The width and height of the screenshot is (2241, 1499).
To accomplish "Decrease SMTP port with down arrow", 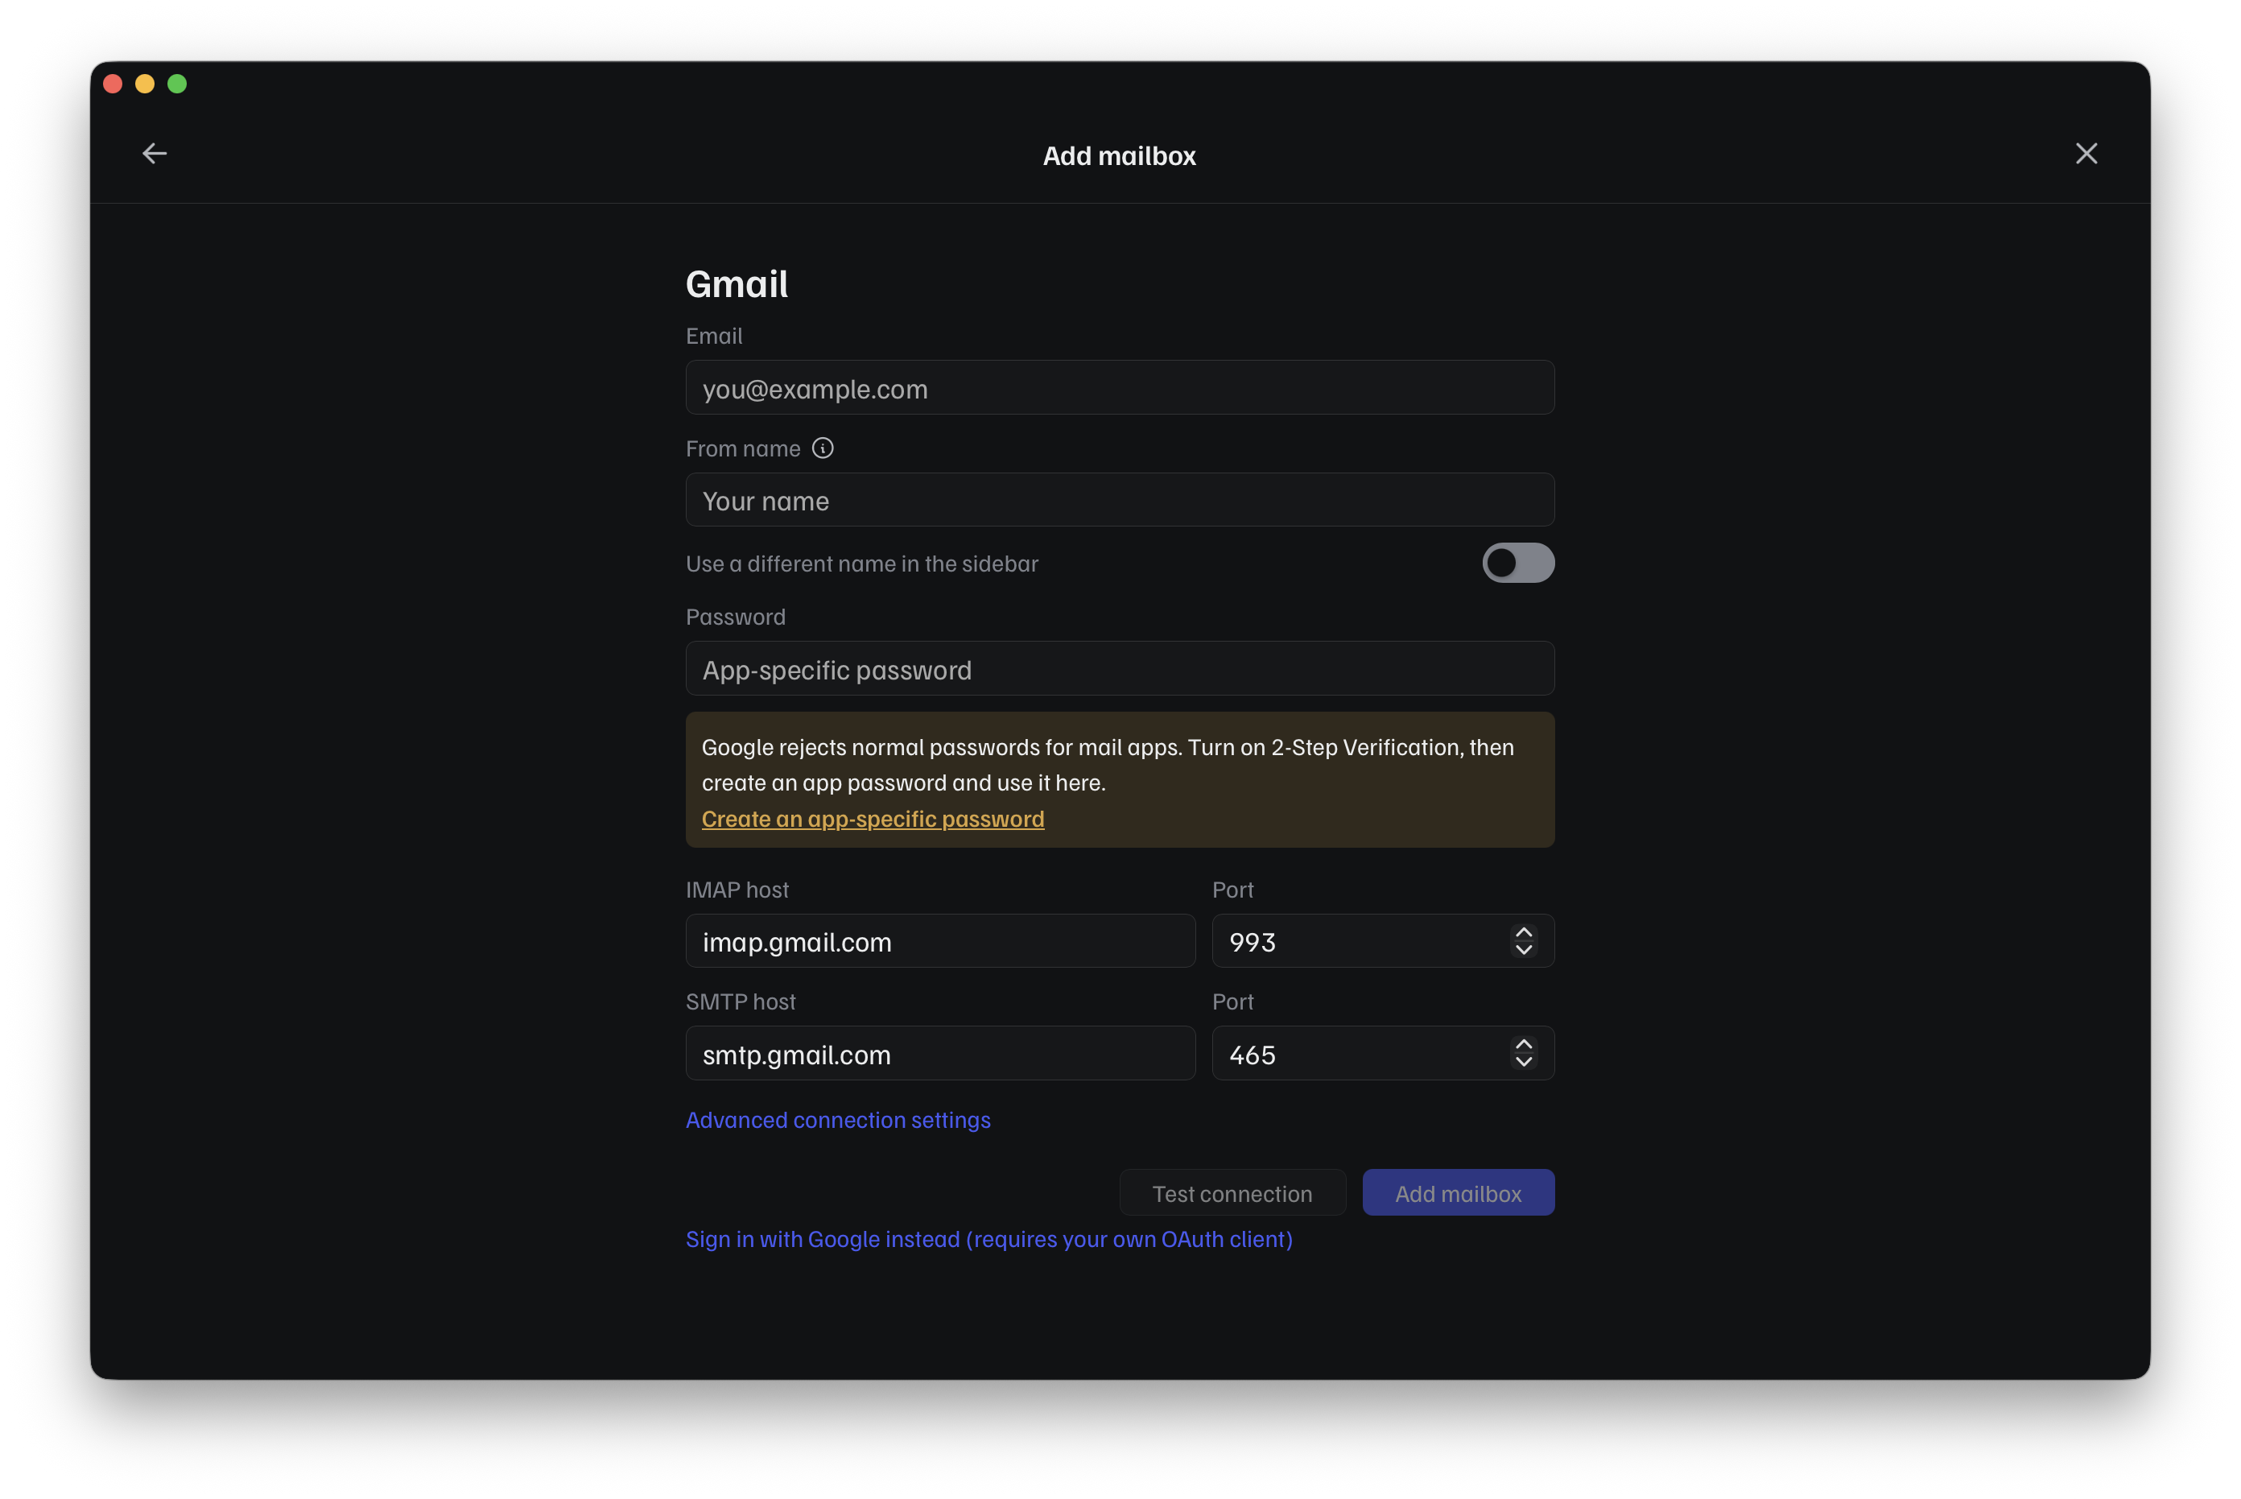I will pyautogui.click(x=1523, y=1062).
